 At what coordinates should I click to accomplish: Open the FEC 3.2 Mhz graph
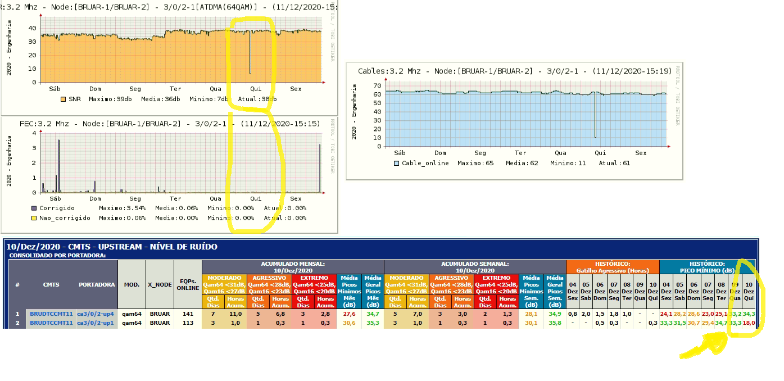(x=169, y=174)
